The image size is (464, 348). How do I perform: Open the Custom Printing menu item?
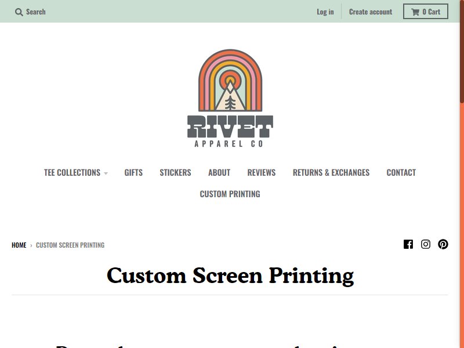pyautogui.click(x=230, y=194)
